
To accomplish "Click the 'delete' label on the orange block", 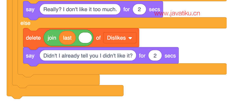I will coord(33,38).
